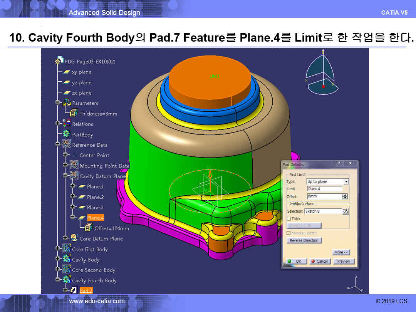Screen dimensions: 416x312
Task: Click the Limit field containing Plane.4
Action: click(x=324, y=189)
